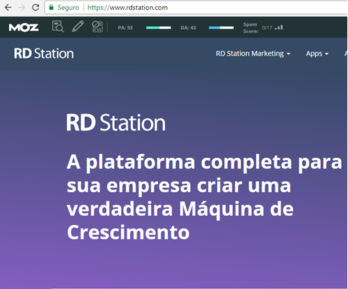This screenshot has width=348, height=289.
Task: Open MozBar page analysis magnifier icon
Action: [58, 26]
